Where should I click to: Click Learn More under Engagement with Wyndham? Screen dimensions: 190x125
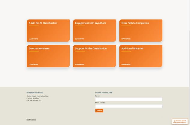click(x=80, y=39)
